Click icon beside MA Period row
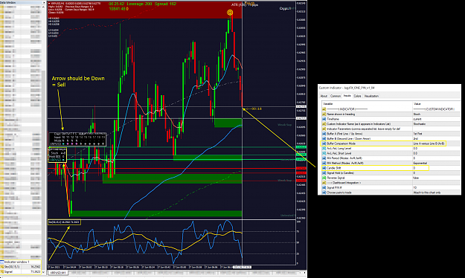This screenshot has width=465, height=278. tap(324, 158)
